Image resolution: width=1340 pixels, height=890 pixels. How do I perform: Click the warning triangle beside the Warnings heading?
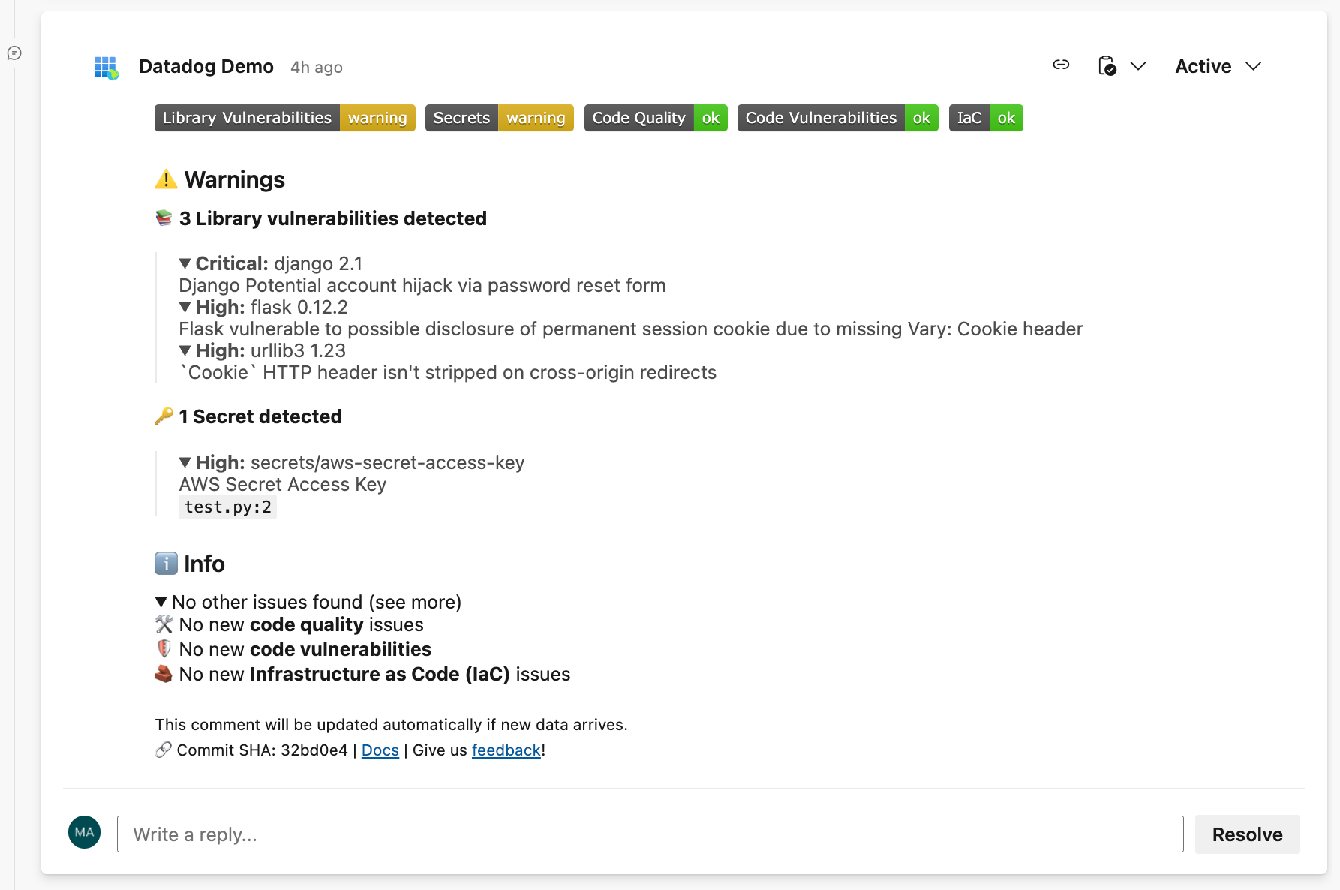(x=165, y=179)
